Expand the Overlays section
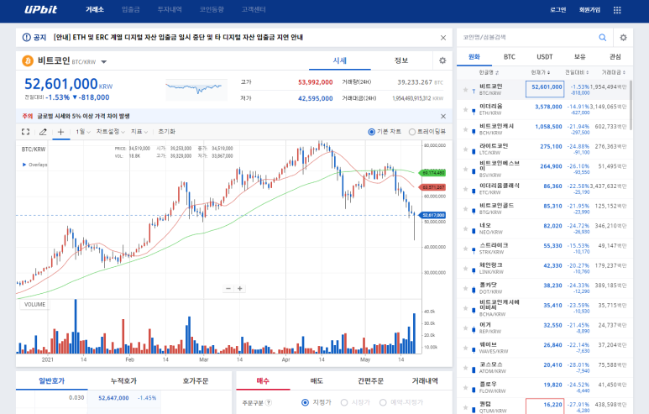 pyautogui.click(x=34, y=165)
